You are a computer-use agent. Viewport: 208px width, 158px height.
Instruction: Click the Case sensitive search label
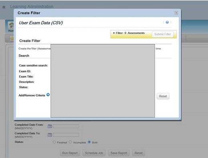pyautogui.click(x=33, y=65)
